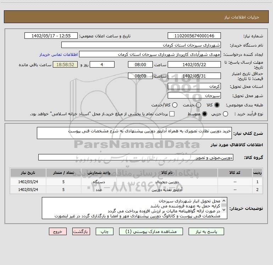
Task: Open مشاهده مدارک پیوستی (1) button
Action: 151,232
